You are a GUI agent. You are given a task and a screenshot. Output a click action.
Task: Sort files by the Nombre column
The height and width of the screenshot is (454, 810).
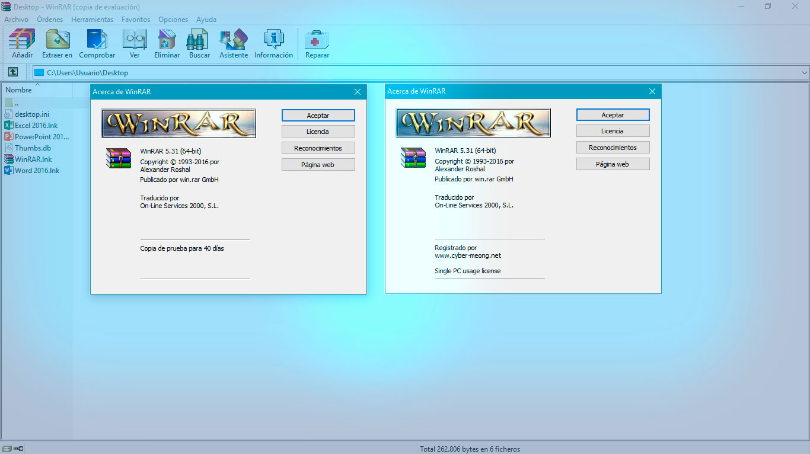click(x=18, y=89)
